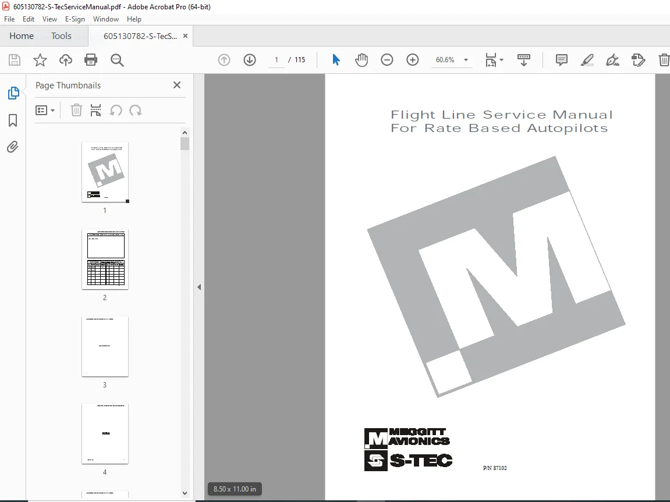Go to previous page arrow

click(224, 60)
